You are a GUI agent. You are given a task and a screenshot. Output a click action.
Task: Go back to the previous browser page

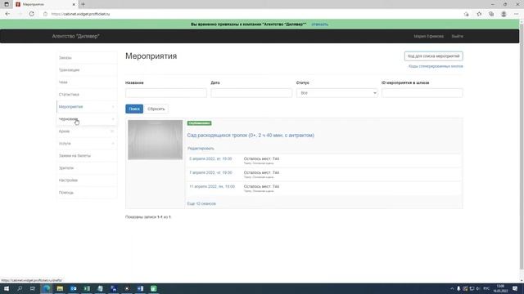pyautogui.click(x=7, y=14)
